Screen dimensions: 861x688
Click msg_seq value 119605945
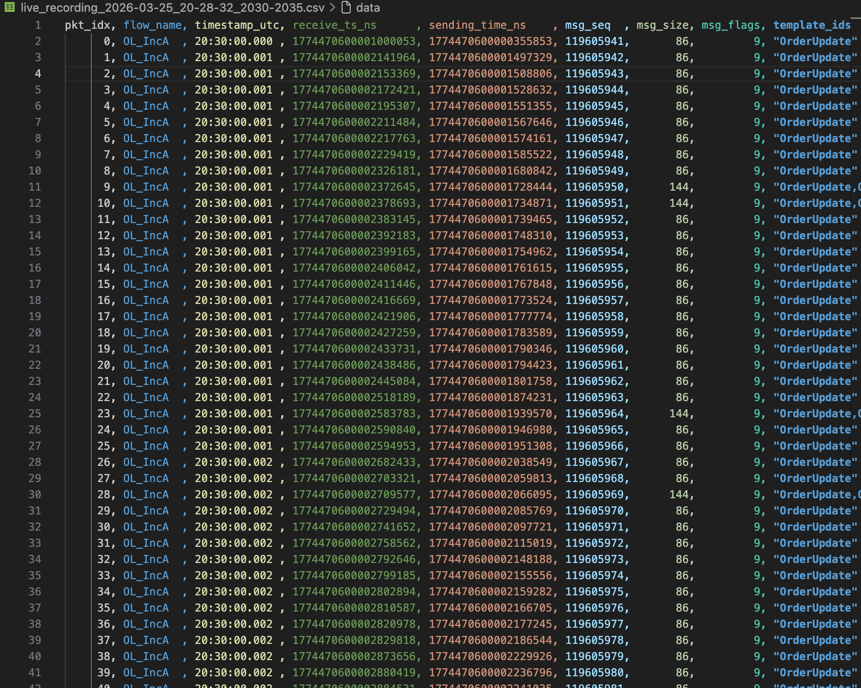pos(595,106)
